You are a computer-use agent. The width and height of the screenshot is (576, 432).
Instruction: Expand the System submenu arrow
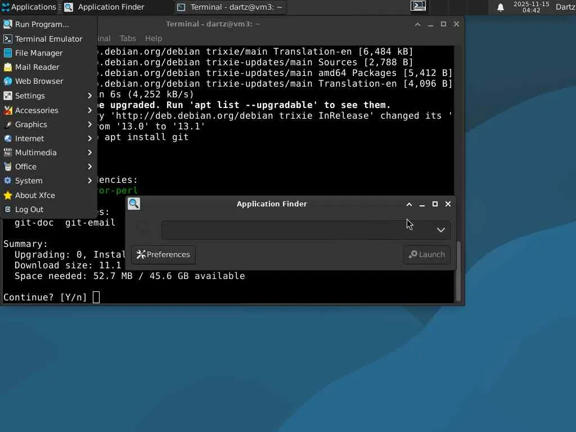coord(89,181)
